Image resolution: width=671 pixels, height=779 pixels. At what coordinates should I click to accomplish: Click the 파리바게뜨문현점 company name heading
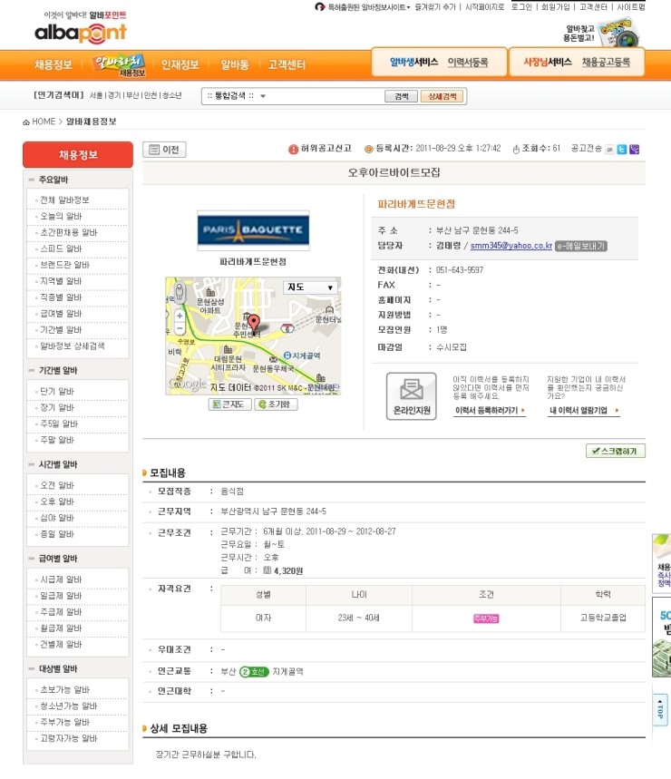click(416, 204)
